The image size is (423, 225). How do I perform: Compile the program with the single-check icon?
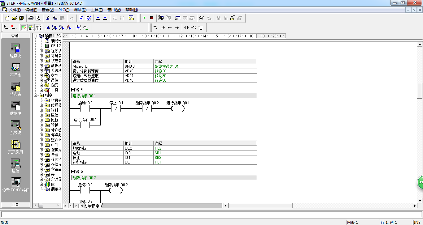[81, 18]
